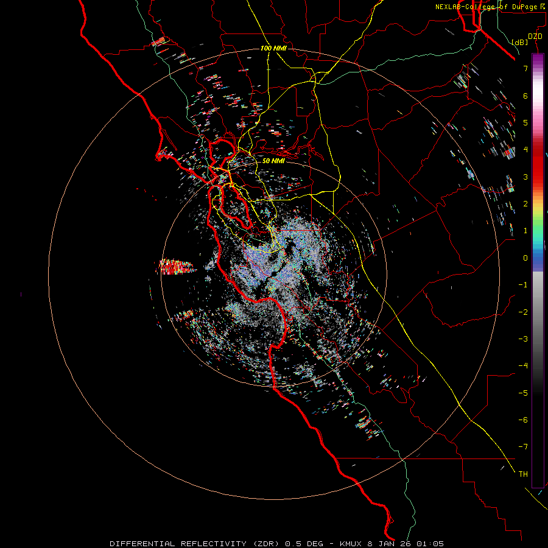Click the -4 value on the color scale
The width and height of the screenshot is (548, 548).
[x=523, y=366]
